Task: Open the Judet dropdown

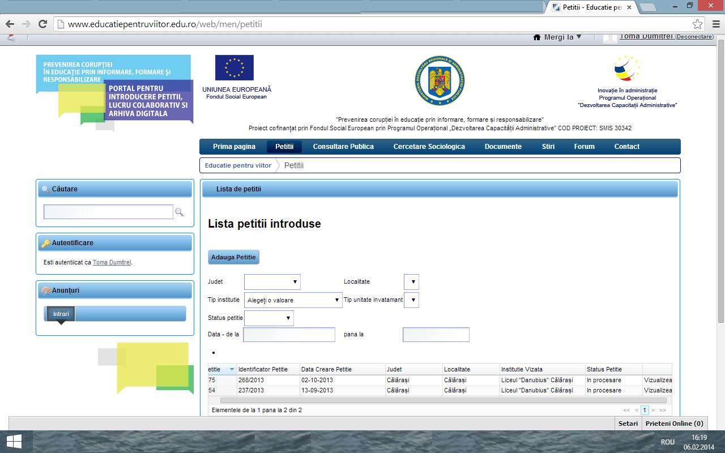Action: click(x=272, y=282)
